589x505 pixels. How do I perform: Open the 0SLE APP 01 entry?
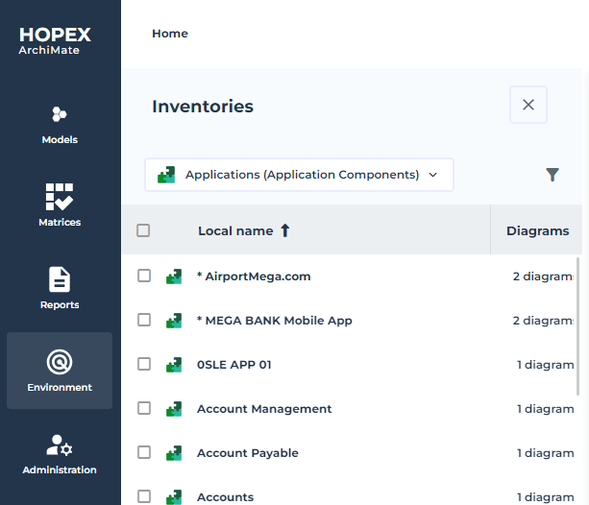coord(233,365)
